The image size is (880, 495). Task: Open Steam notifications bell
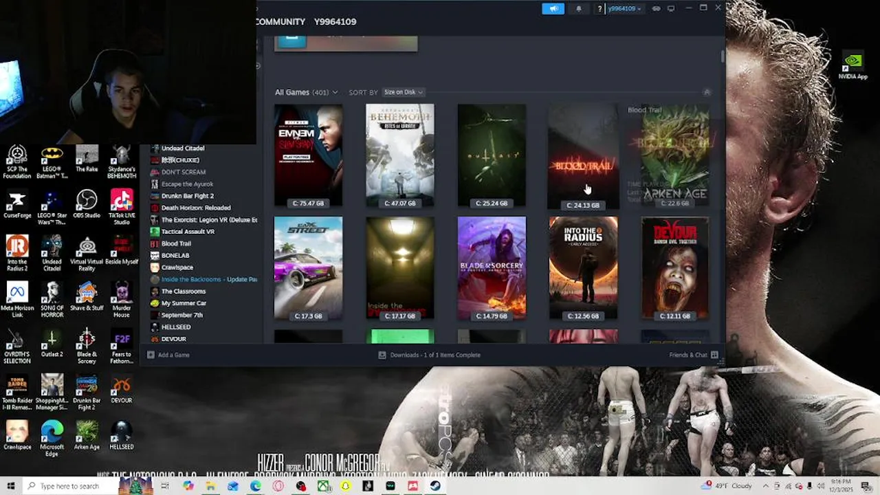pos(579,8)
